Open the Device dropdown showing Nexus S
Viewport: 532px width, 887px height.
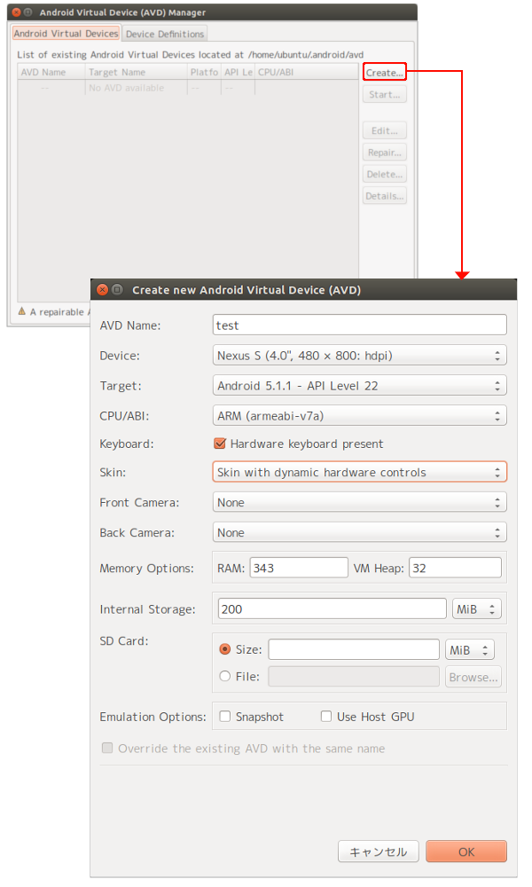tap(360, 356)
